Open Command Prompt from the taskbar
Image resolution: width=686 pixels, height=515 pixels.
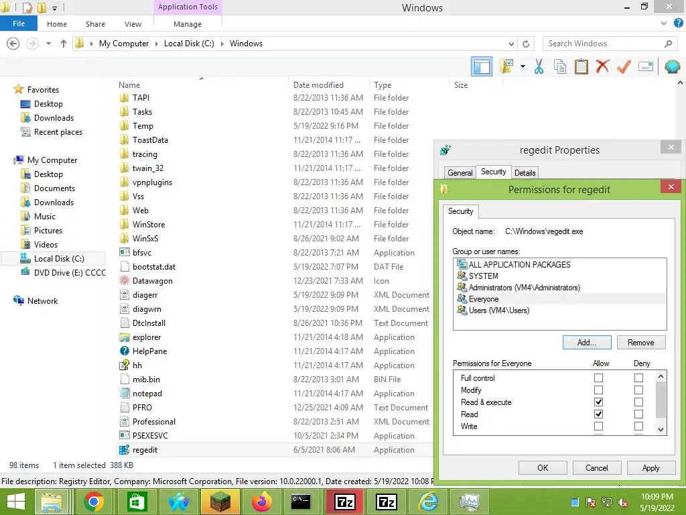point(301,502)
